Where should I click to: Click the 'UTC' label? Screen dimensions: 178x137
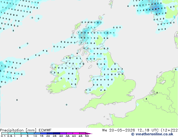coord(155,130)
